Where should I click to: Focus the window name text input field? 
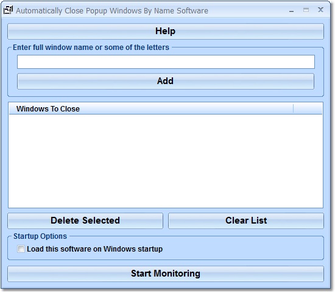[x=166, y=62]
